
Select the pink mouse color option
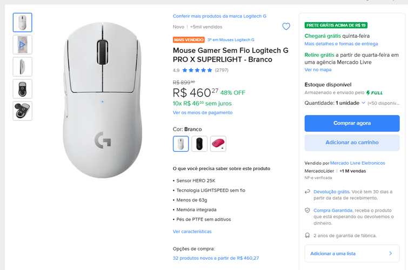[218, 144]
